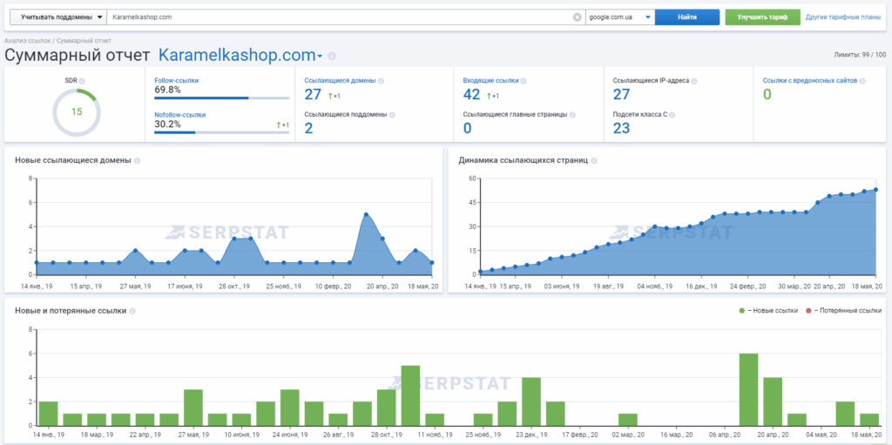Image resolution: width=892 pixels, height=445 pixels.
Task: Click info icon beside Новые и потерянные ссылки
Action: point(133,310)
